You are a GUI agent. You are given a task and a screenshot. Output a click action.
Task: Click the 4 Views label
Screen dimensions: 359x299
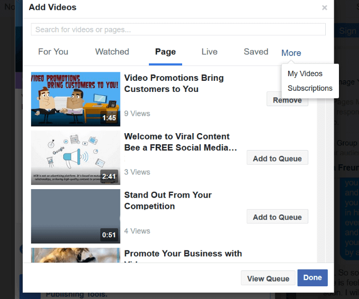point(137,231)
